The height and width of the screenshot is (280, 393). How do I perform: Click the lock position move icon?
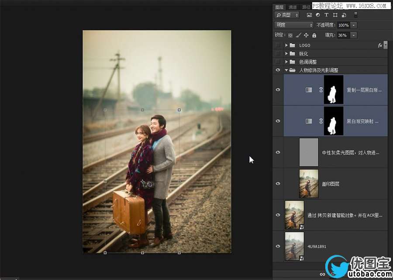[x=306, y=35]
